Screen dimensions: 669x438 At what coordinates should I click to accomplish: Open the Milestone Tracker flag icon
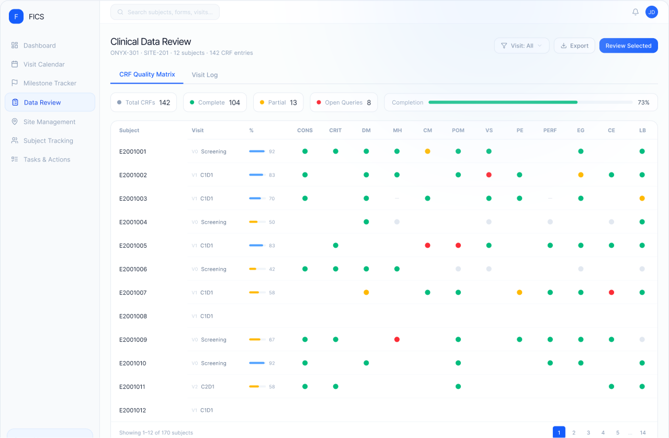point(13,83)
